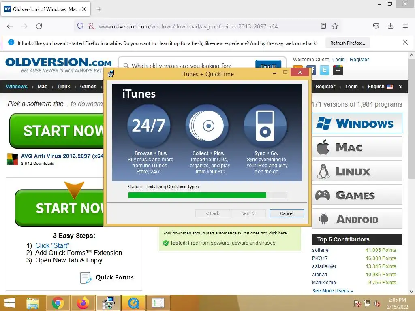Select the Windows platform banner
Screen dimensions: 415x311
357,123
